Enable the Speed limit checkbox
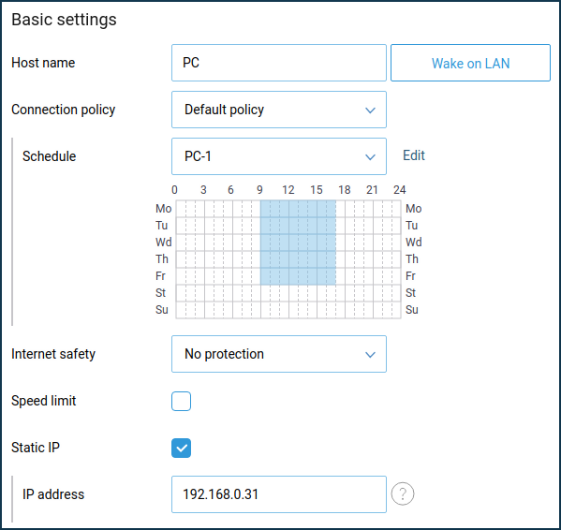Screen dimensions: 561x530 tap(181, 401)
